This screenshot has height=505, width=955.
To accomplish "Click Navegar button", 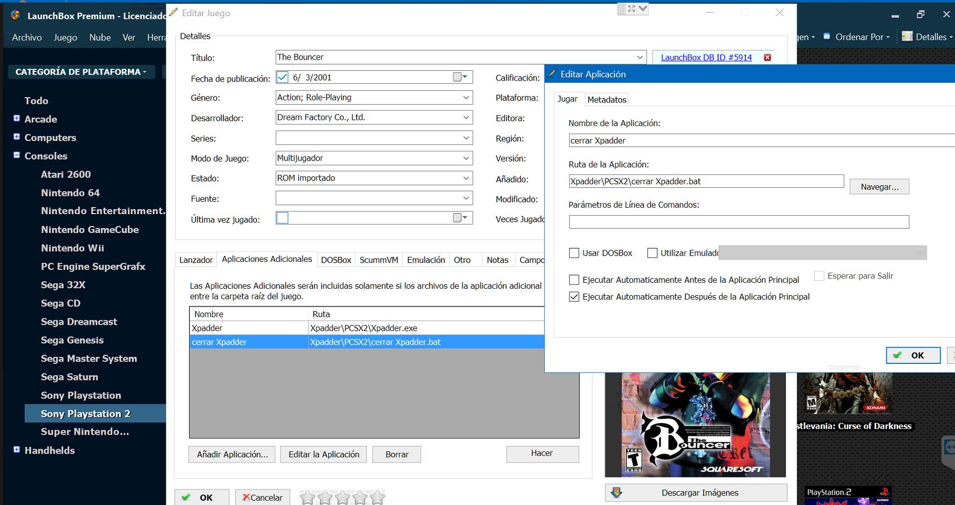I will pyautogui.click(x=879, y=187).
